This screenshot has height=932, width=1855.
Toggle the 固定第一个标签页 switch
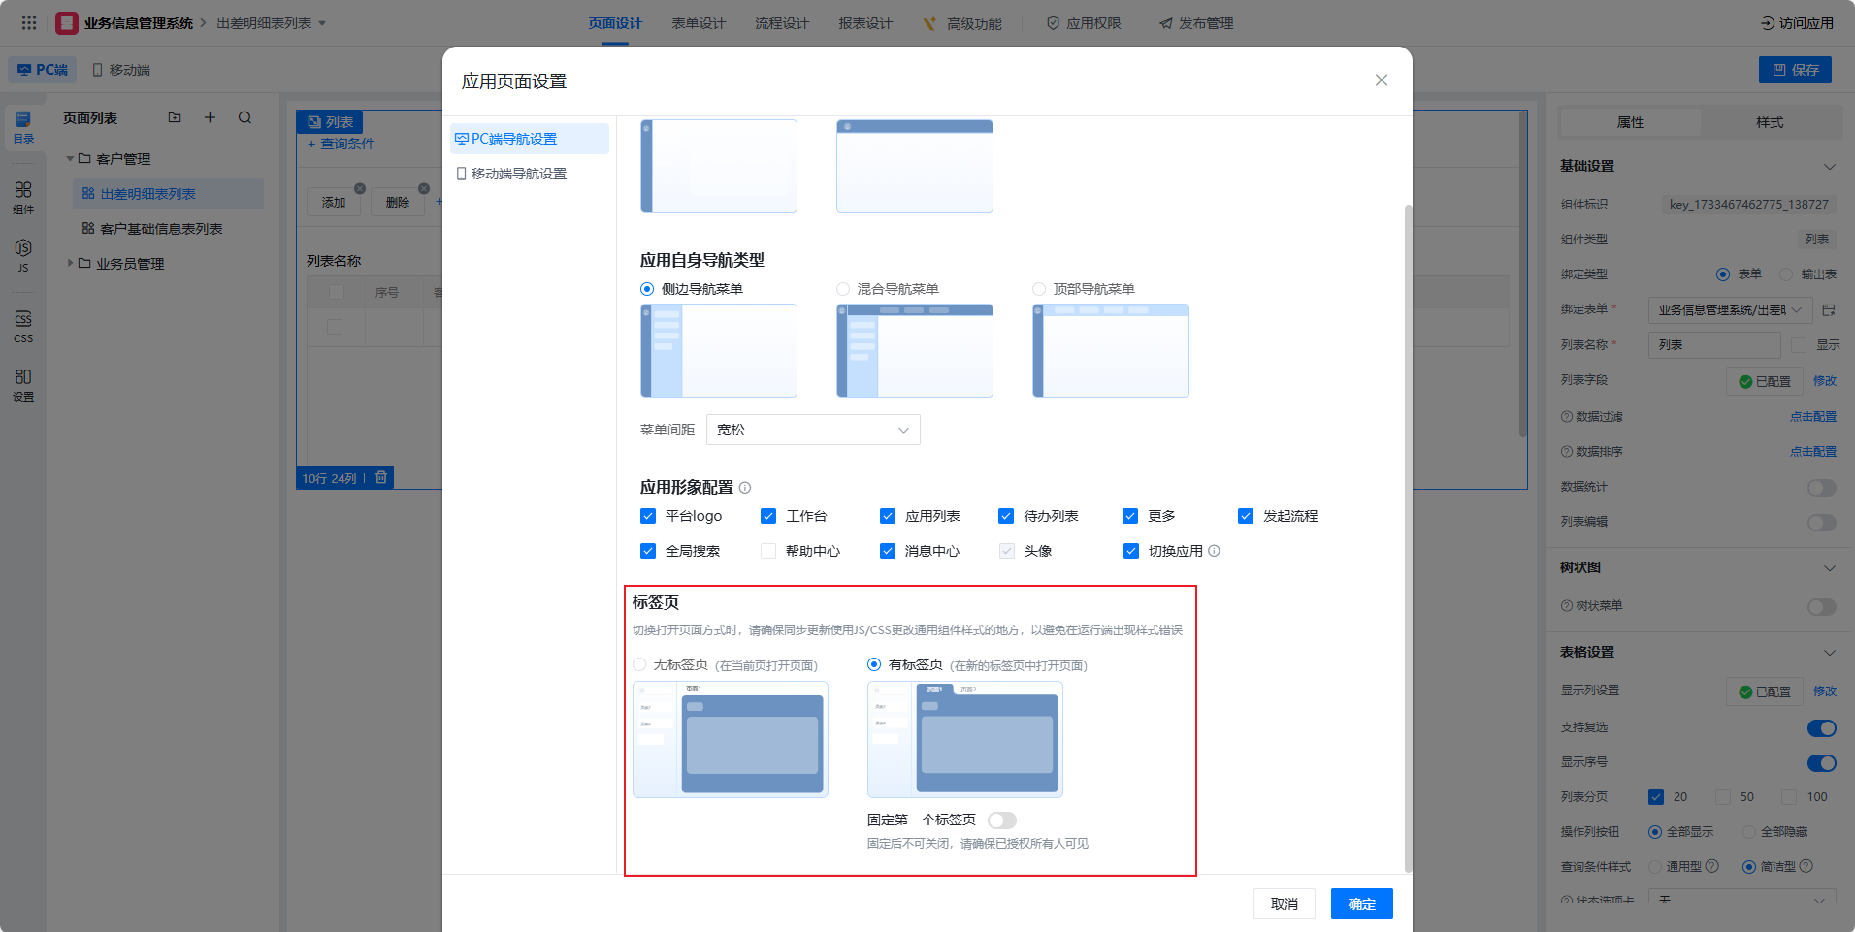[1001, 820]
